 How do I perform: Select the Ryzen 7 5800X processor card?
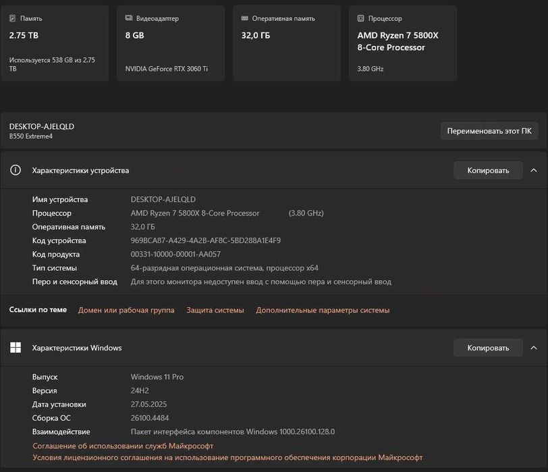[403, 43]
